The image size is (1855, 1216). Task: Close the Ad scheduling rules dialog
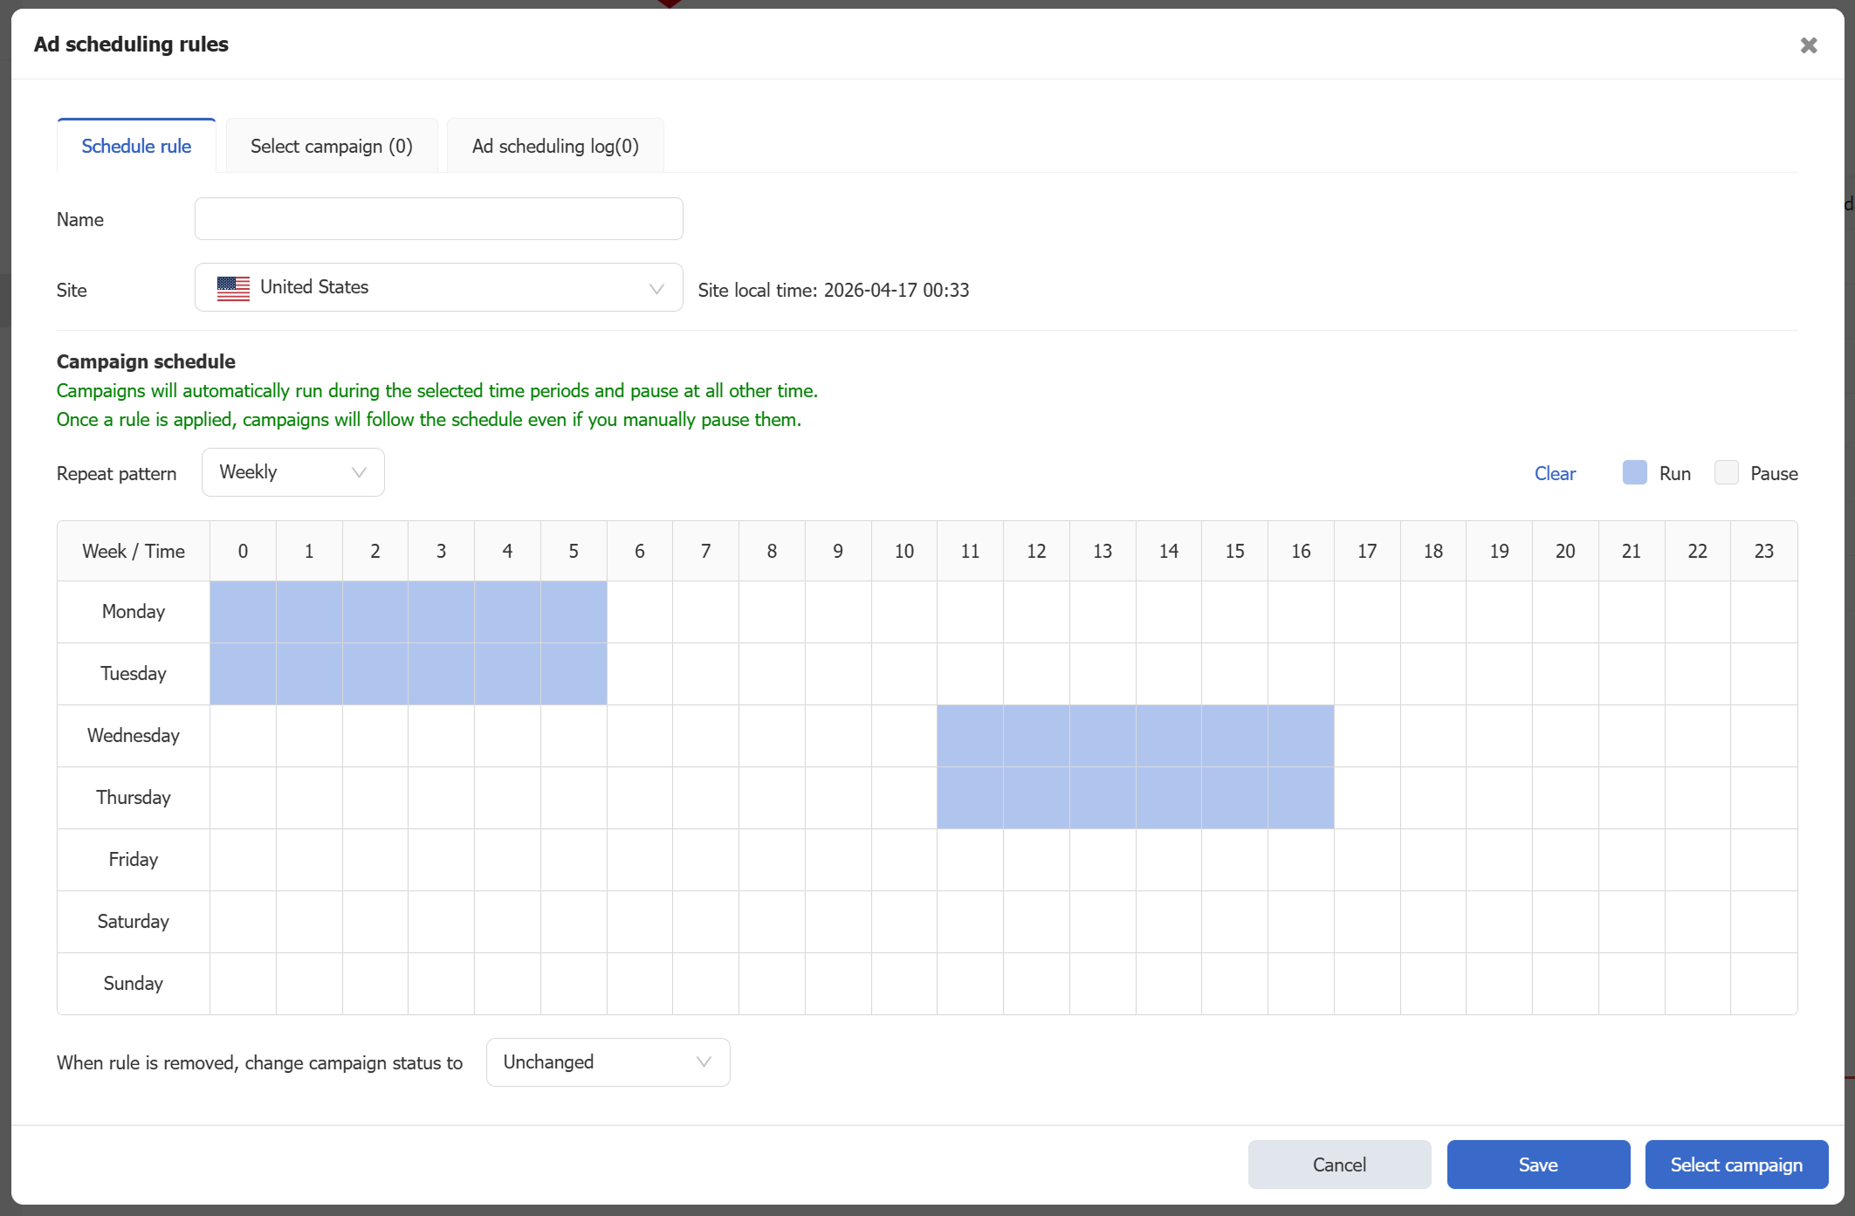coord(1808,45)
